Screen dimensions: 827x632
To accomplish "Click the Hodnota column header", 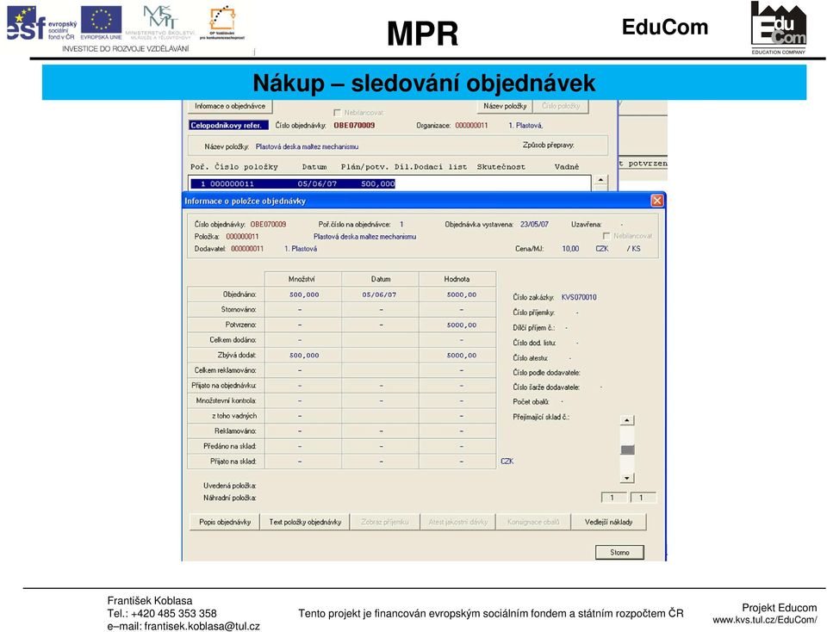I will (x=457, y=279).
